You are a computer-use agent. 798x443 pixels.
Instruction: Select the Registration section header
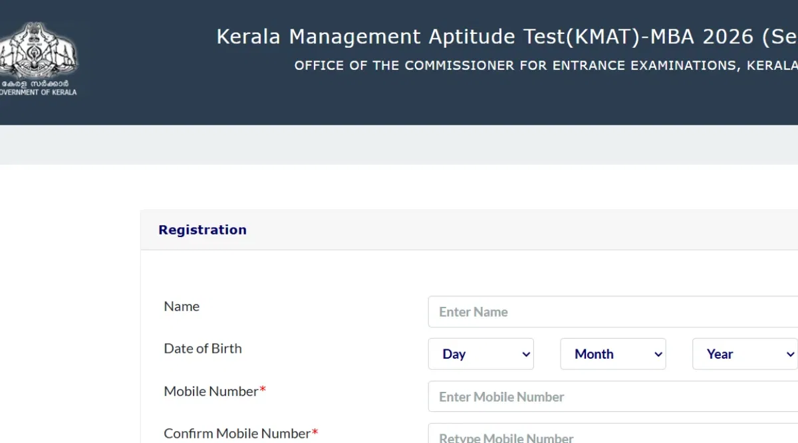202,229
